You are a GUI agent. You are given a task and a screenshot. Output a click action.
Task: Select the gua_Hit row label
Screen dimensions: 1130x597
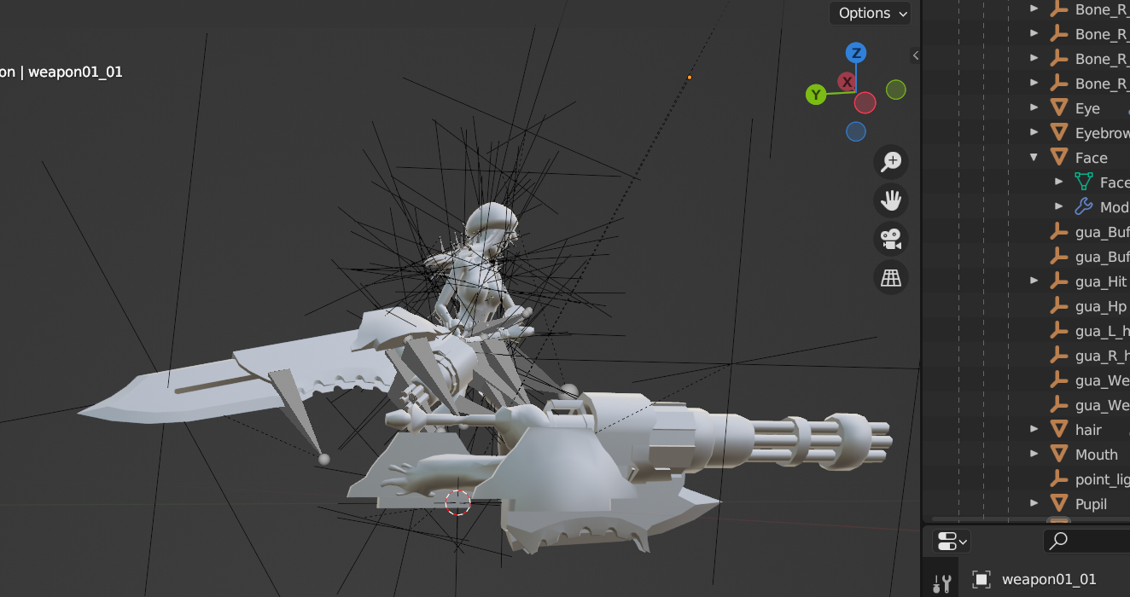(x=1101, y=281)
